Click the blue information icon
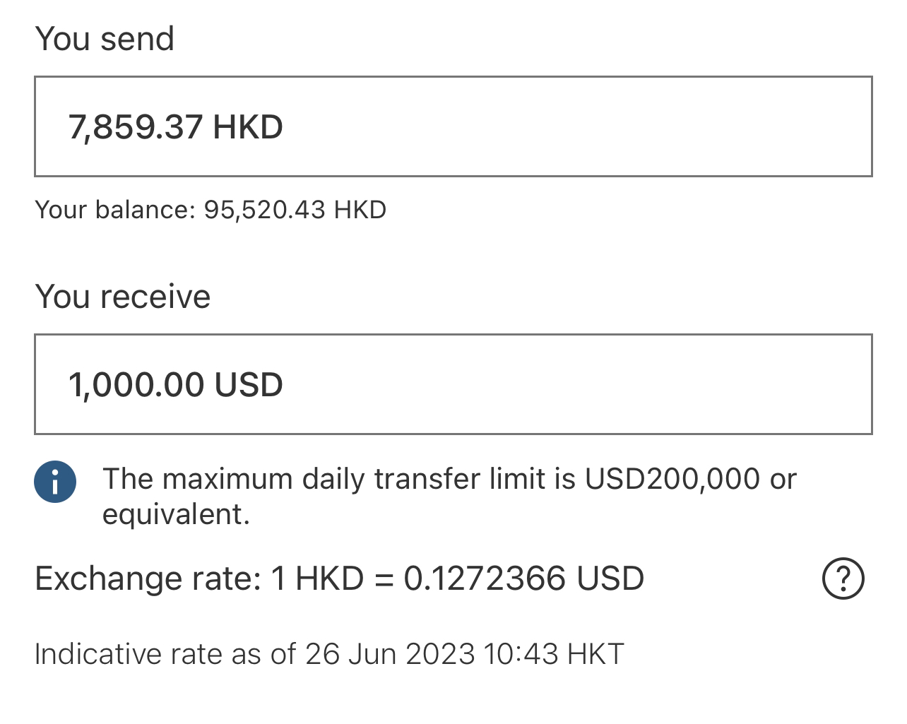Image resolution: width=907 pixels, height=724 pixels. tap(55, 482)
